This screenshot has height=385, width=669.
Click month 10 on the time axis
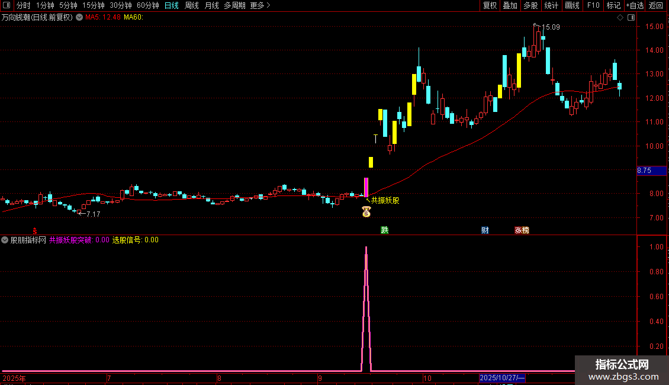(427, 378)
